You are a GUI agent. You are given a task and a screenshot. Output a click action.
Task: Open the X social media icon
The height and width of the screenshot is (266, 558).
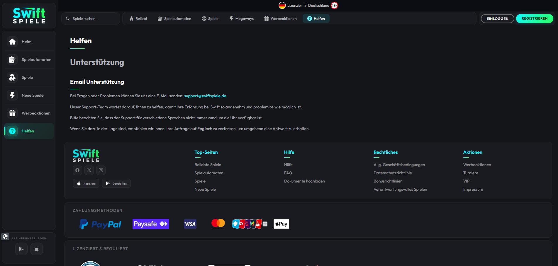click(89, 170)
